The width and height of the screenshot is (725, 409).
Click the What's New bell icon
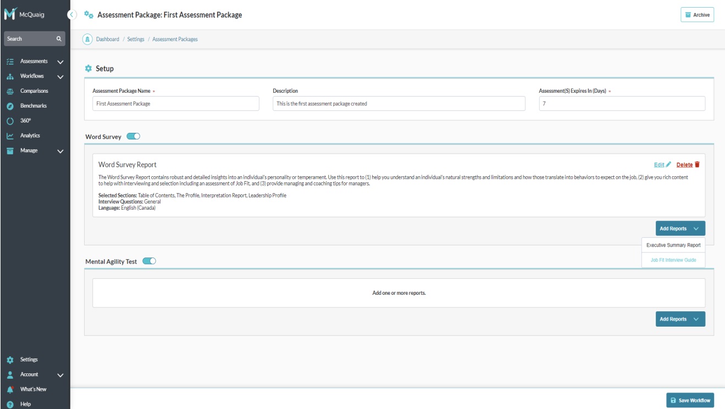10,389
